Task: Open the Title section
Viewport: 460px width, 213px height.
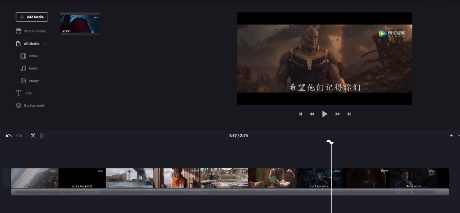Action: point(24,93)
